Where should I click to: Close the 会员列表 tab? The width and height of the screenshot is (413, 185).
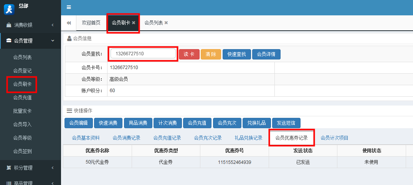(x=166, y=23)
